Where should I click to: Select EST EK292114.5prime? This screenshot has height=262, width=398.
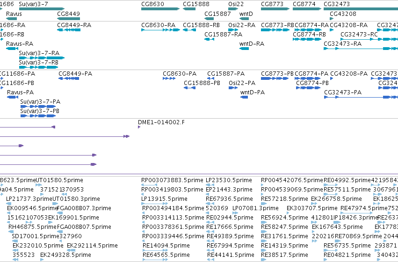point(72,250)
